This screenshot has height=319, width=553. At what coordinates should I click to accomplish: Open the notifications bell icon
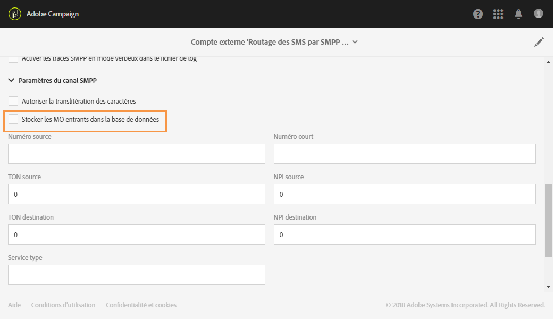click(518, 14)
